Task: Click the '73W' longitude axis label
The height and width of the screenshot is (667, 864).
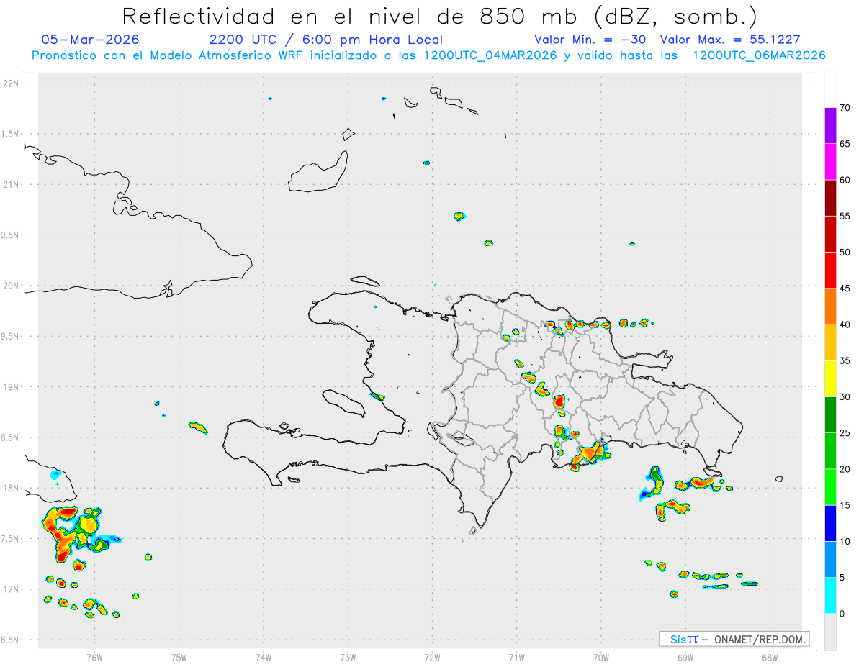Action: pyautogui.click(x=348, y=656)
